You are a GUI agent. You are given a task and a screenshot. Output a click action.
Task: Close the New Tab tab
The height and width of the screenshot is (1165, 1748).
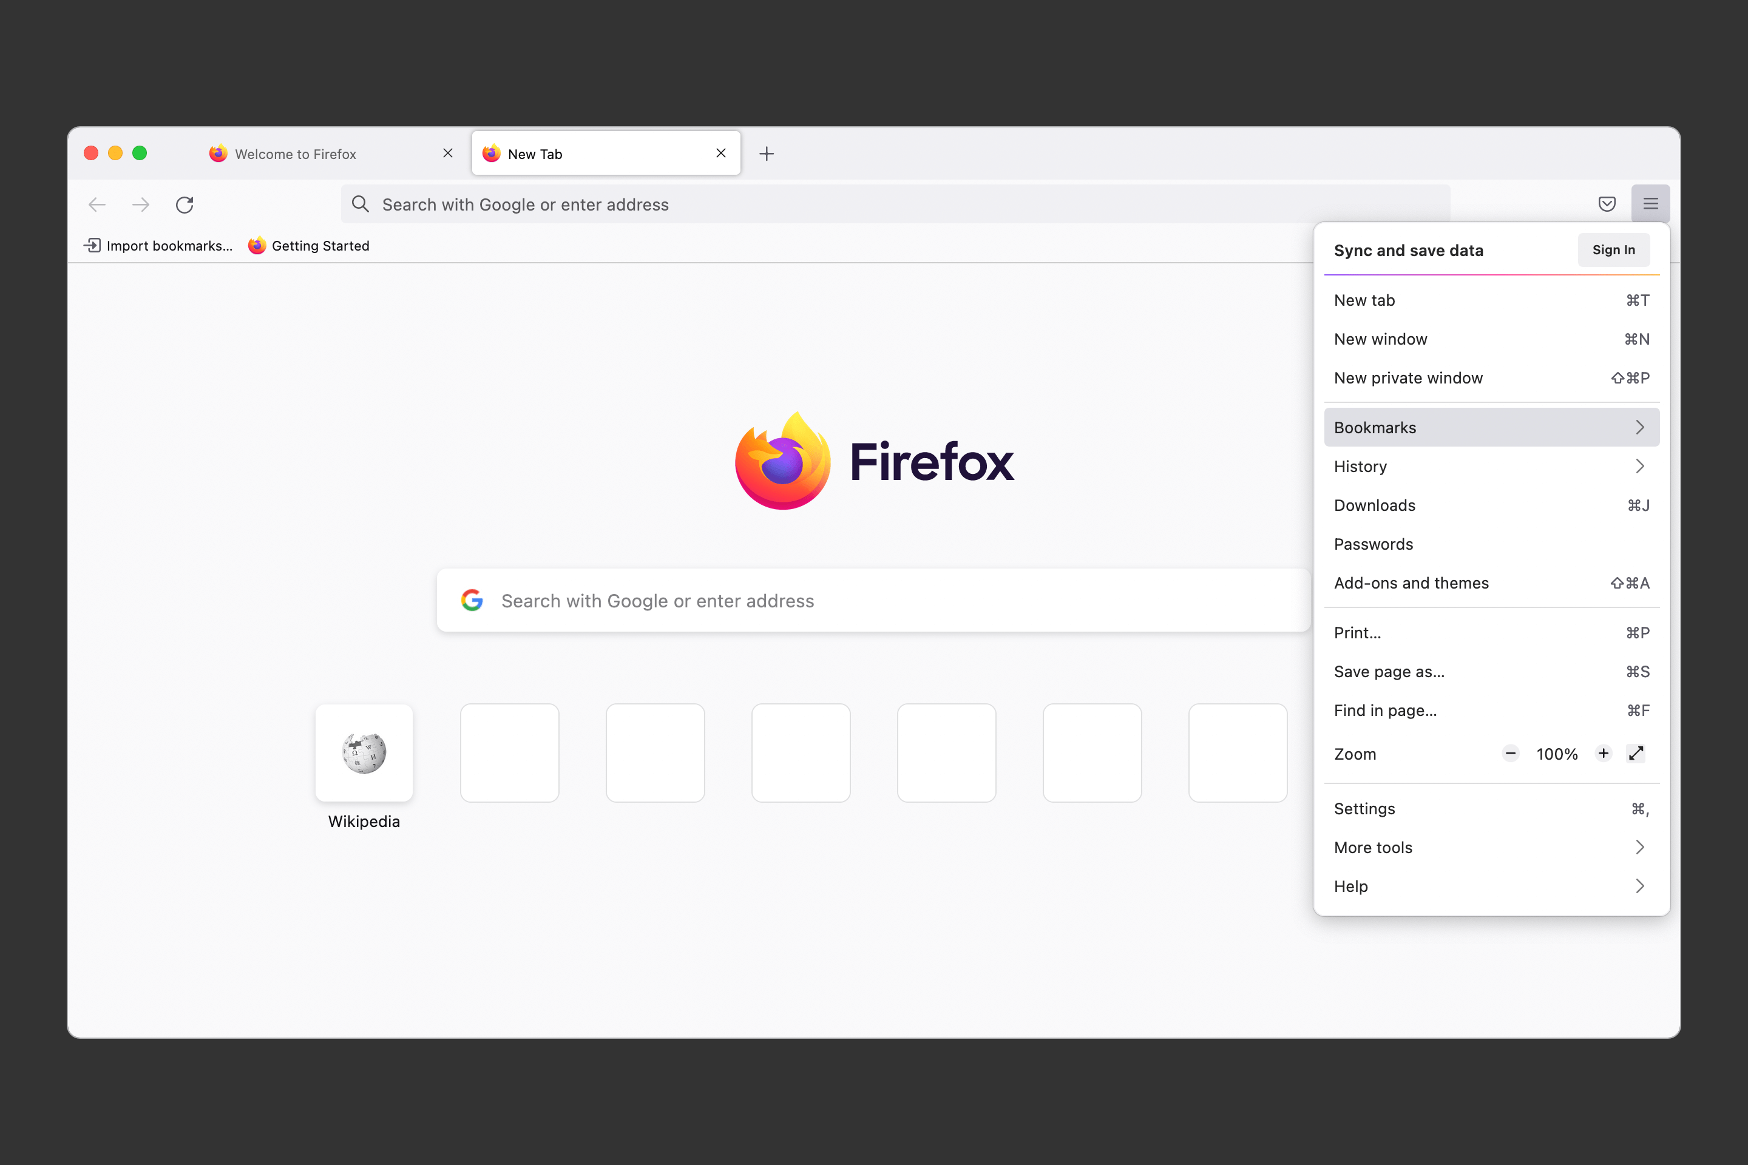click(x=721, y=153)
